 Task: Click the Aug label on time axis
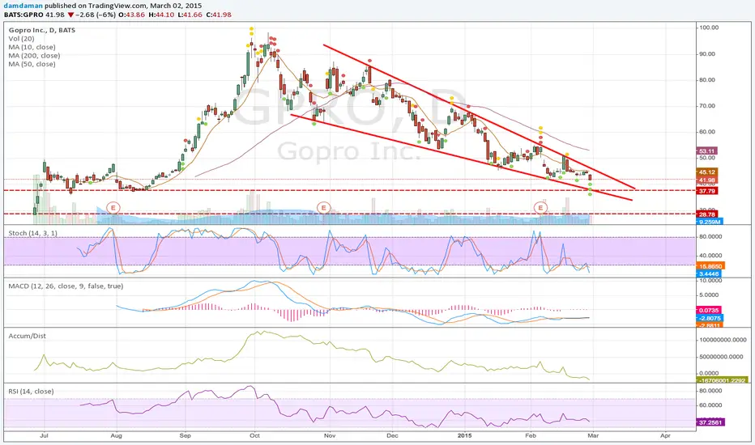point(116,435)
